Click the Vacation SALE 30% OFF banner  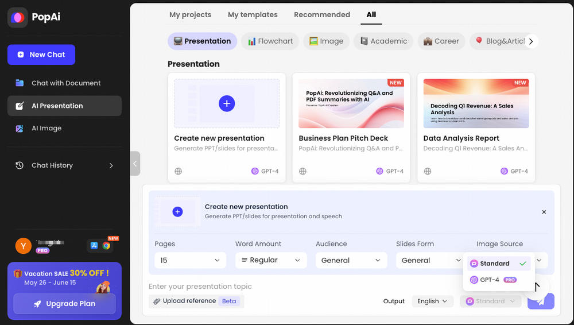tap(64, 277)
